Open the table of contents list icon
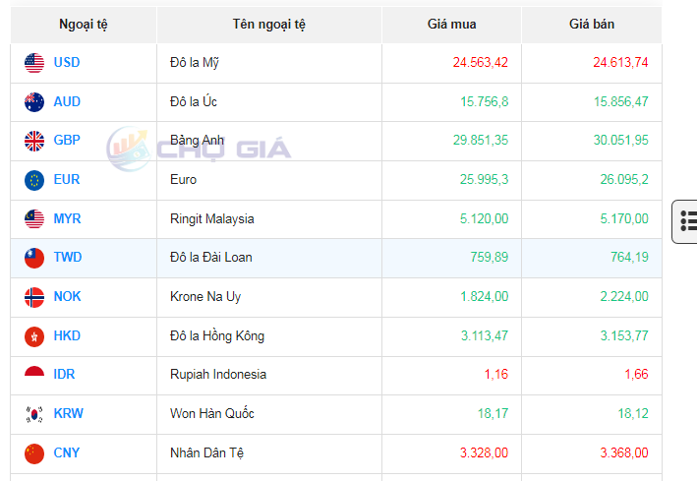Image resolution: width=697 pixels, height=481 pixels. click(x=687, y=221)
